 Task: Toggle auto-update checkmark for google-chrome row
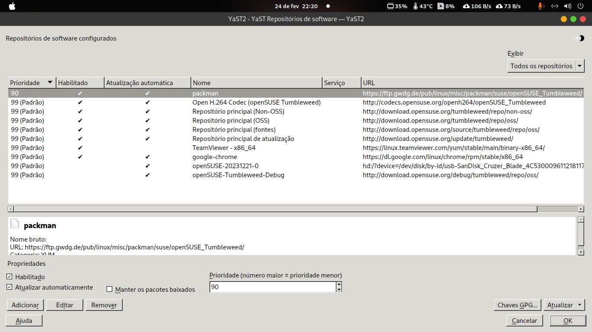147,157
